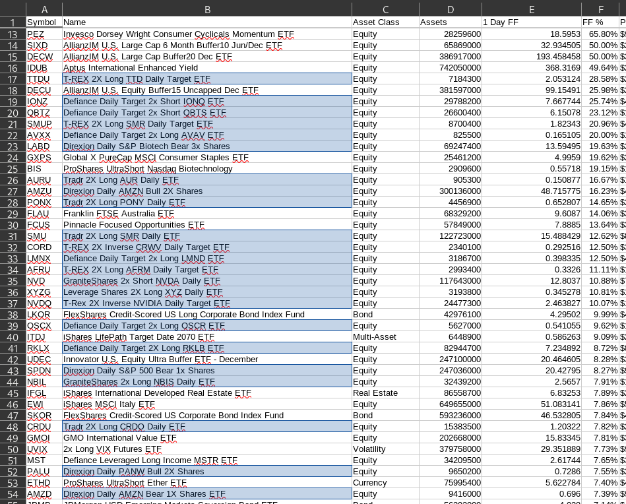This screenshot has height=504, width=626.
Task: Select iShares MSCI Italy ETF cell
Action: pos(207,404)
